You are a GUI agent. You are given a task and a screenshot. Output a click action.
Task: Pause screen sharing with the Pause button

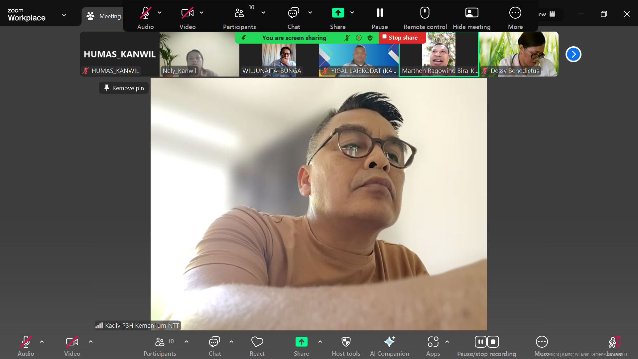tap(379, 17)
